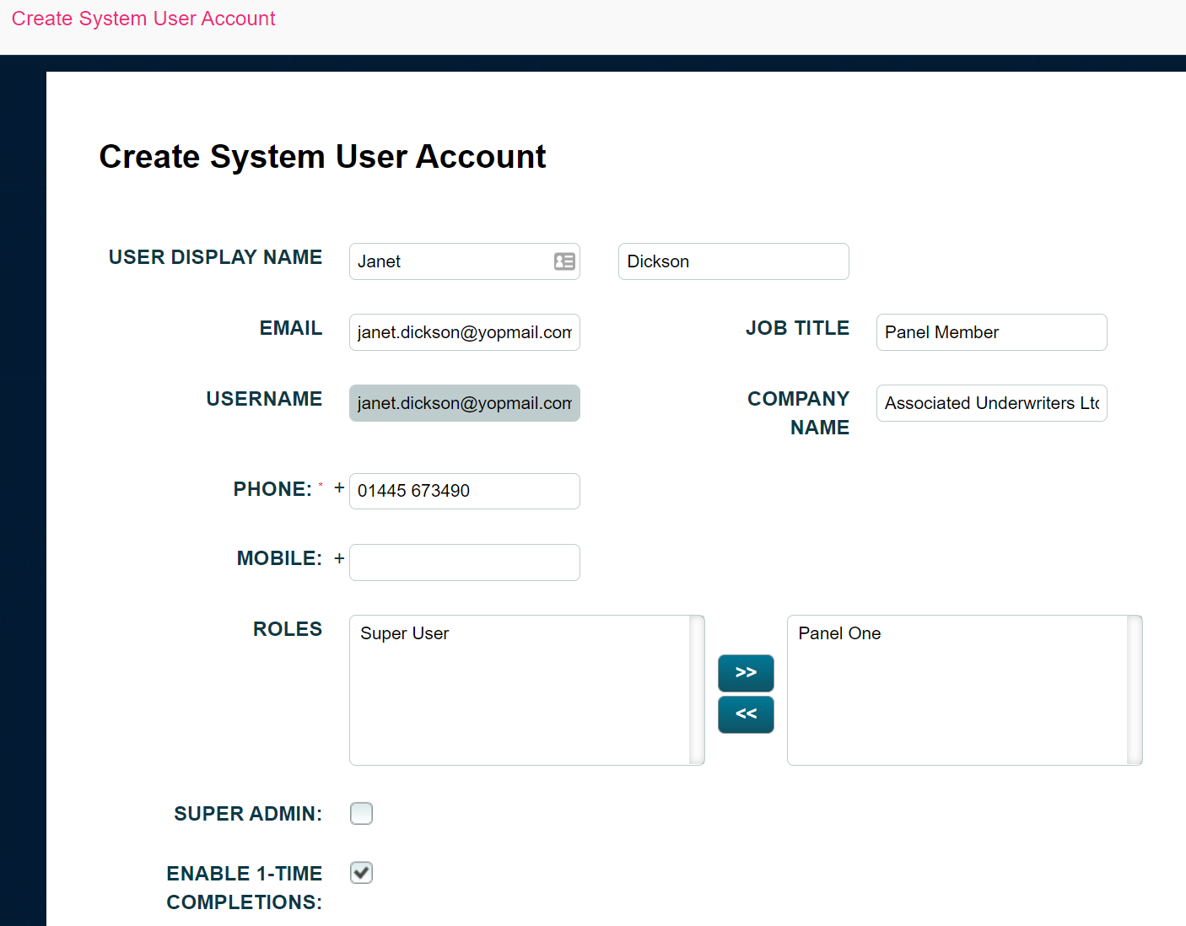Click the << move role left button

tap(746, 714)
